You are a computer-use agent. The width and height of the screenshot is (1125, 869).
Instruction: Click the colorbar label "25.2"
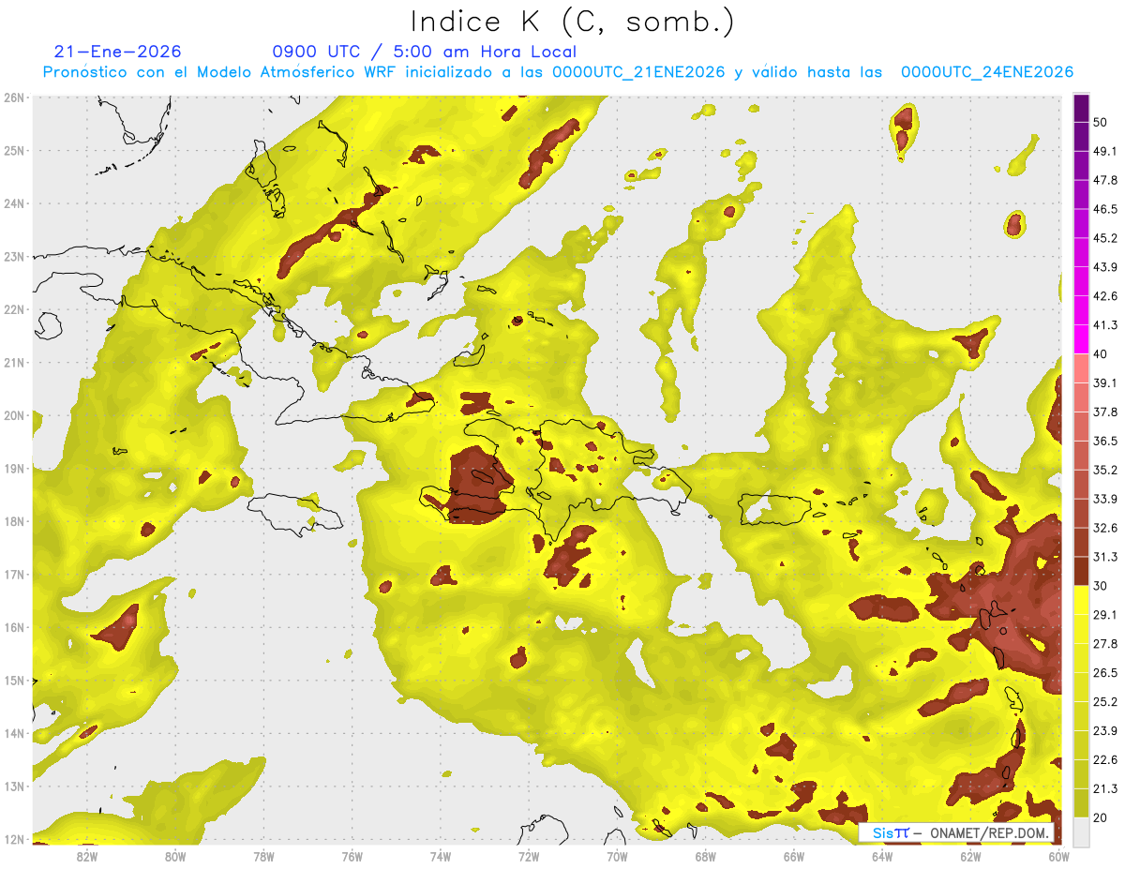[x=1105, y=701]
